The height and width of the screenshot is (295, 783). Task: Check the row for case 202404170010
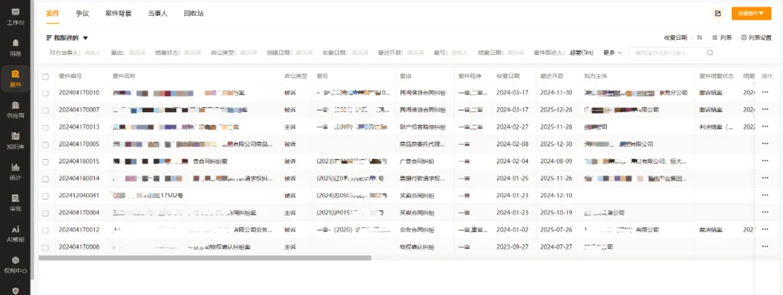46,93
